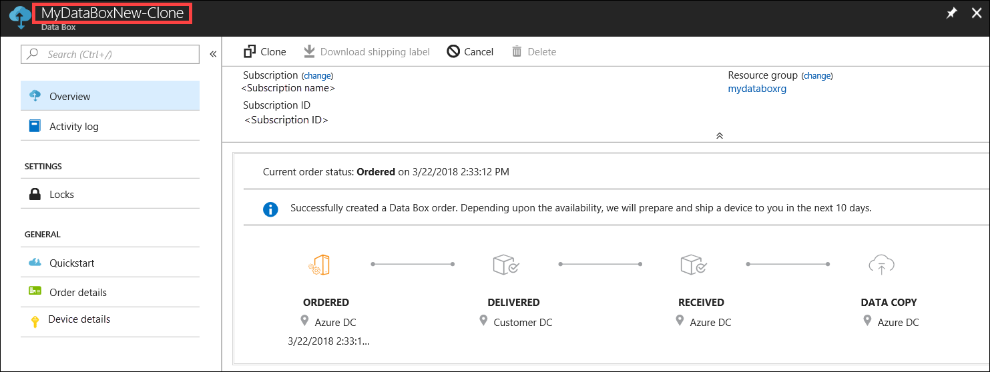Click the ORDERED stage label
The image size is (990, 372).
coord(326,302)
